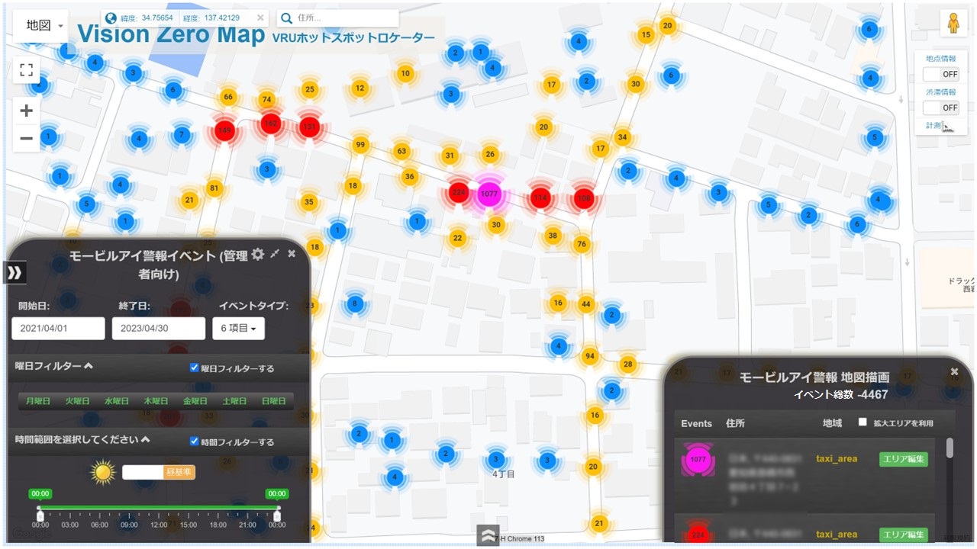Select red 149 hotspot marker
977x549 pixels.
pos(224,131)
